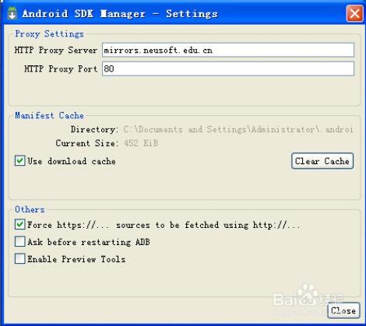Toggle the Use download cache checkbox
This screenshot has height=326, width=366.
[20, 161]
